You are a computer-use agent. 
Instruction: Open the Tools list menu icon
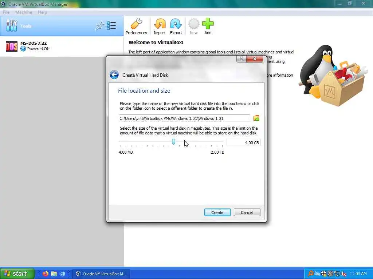[111, 26]
